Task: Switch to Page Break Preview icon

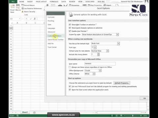Action: 121,116
